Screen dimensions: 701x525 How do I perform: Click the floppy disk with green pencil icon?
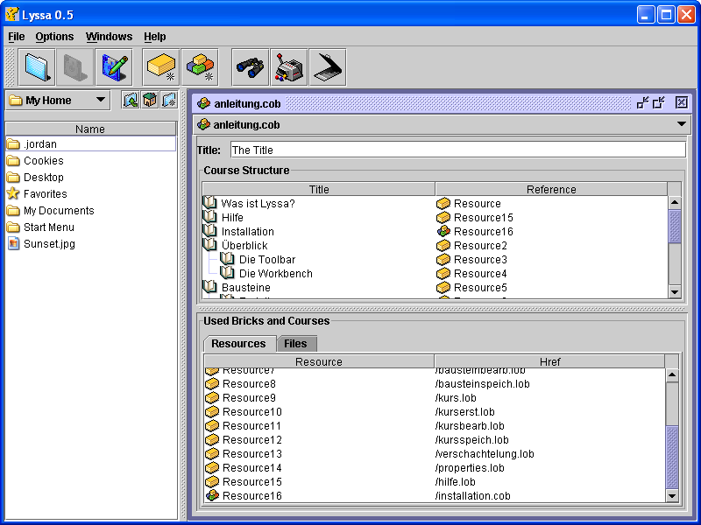pyautogui.click(x=114, y=67)
